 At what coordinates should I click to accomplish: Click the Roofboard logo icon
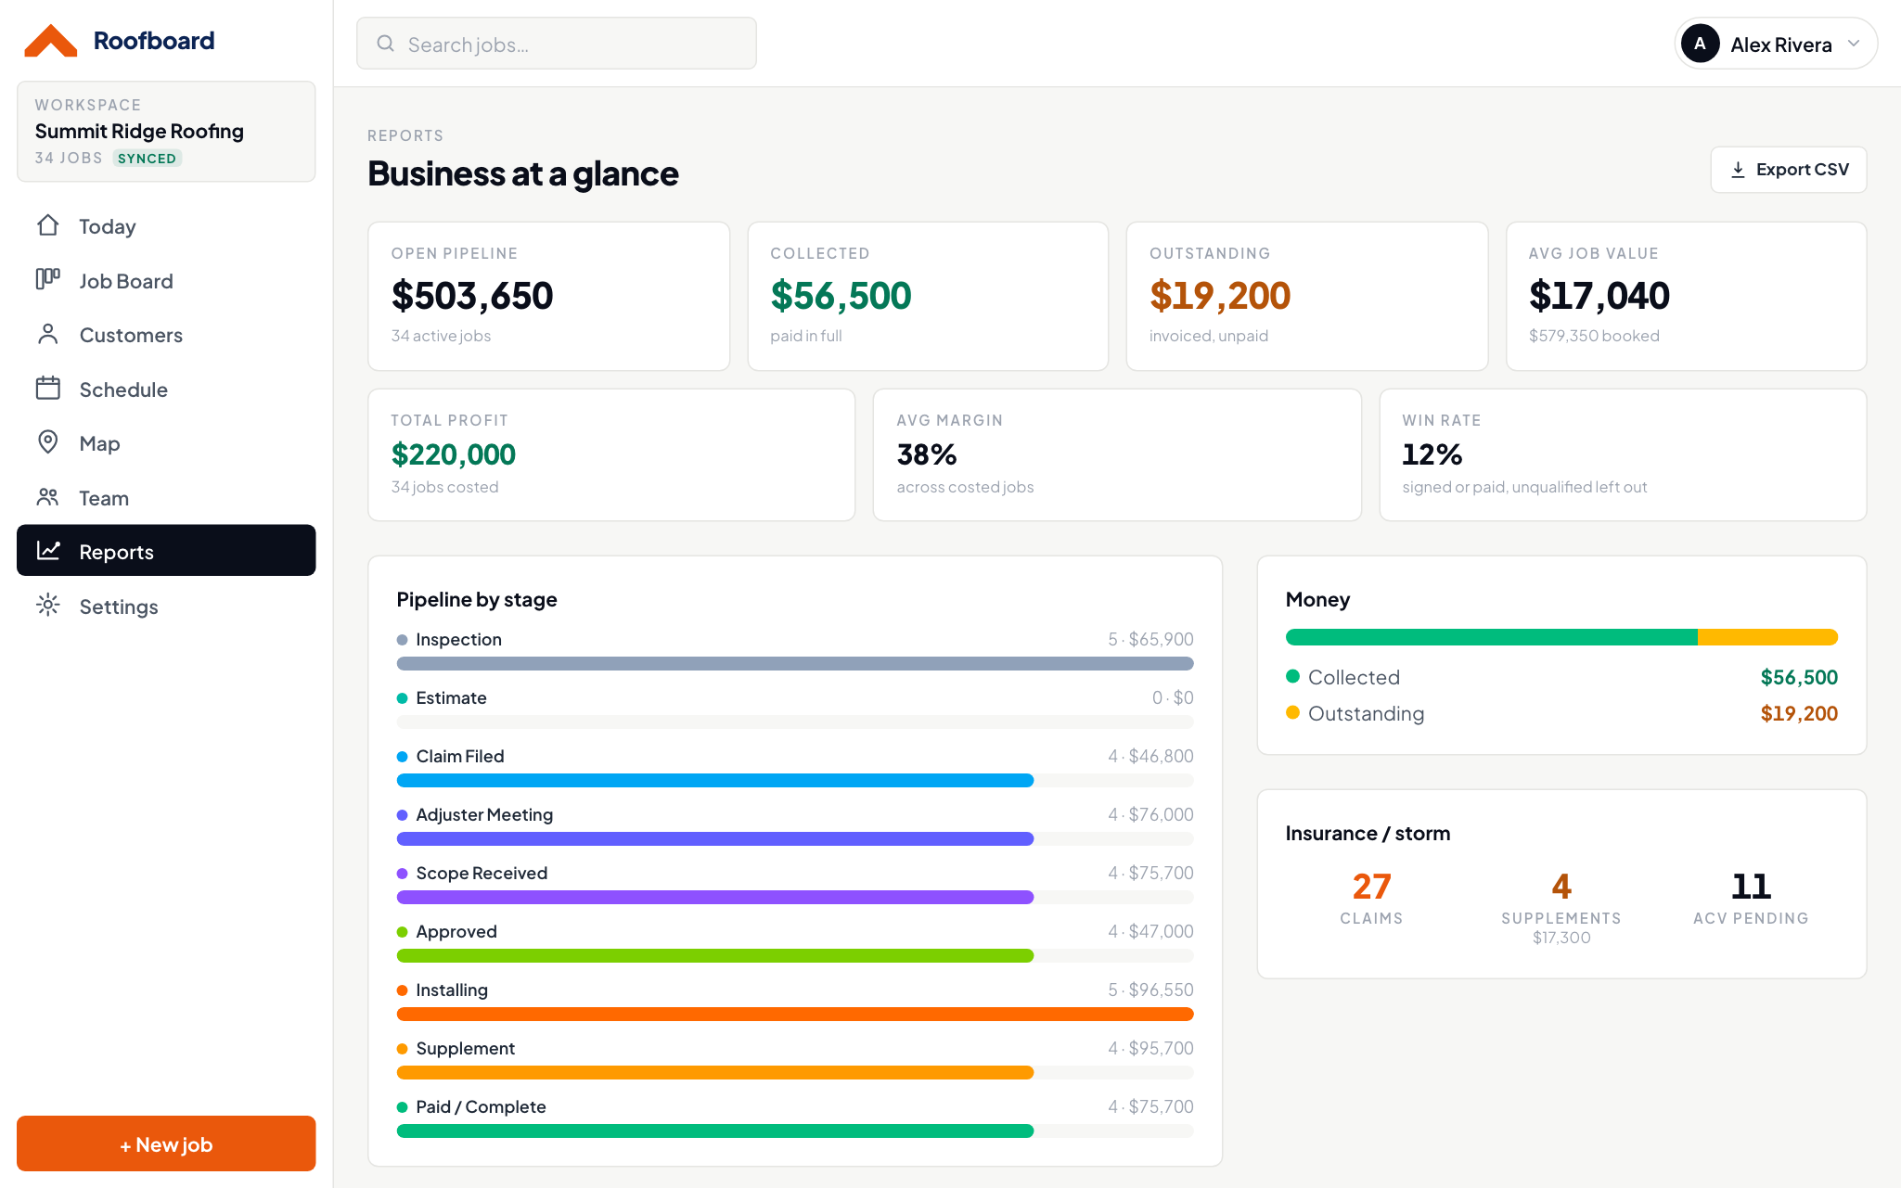[x=50, y=41]
